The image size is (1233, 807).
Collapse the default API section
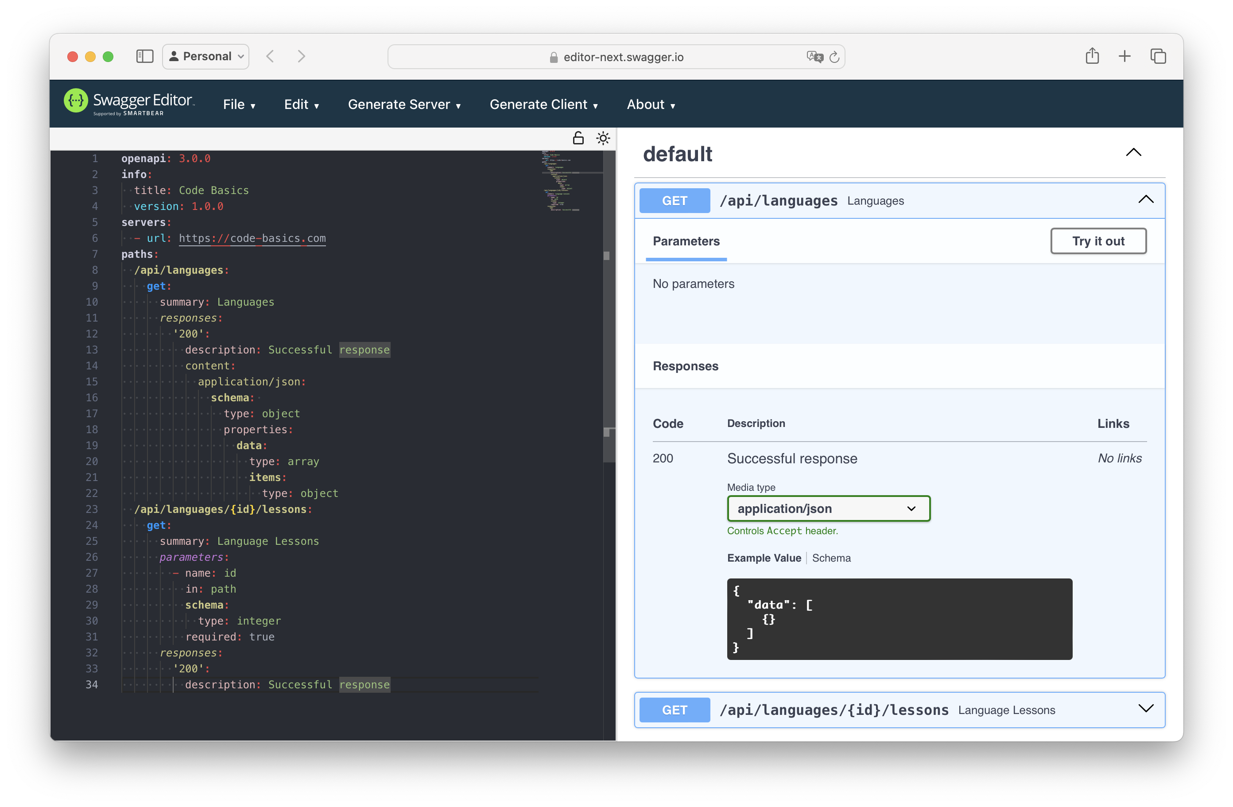point(1133,152)
